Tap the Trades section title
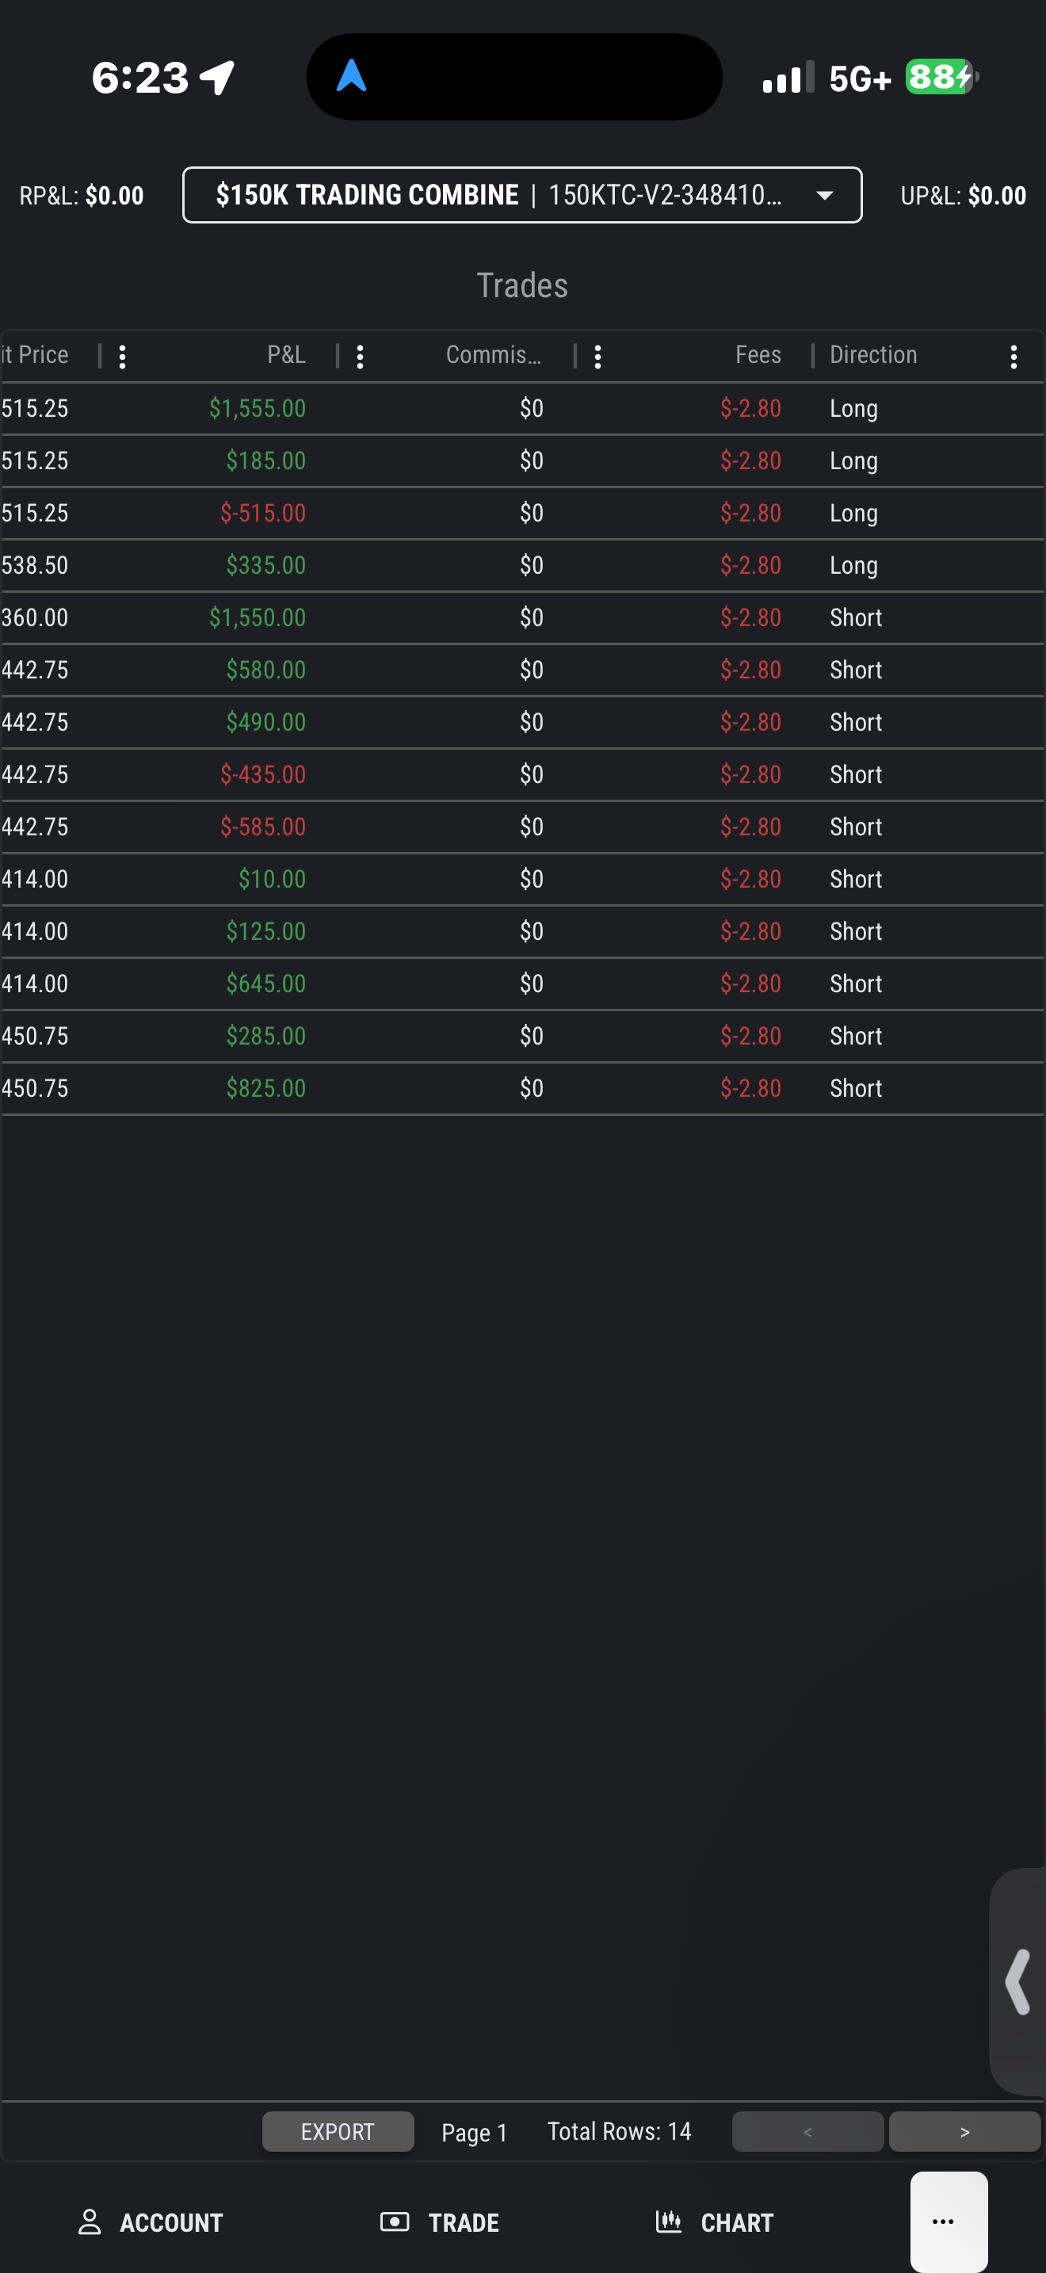 point(522,285)
